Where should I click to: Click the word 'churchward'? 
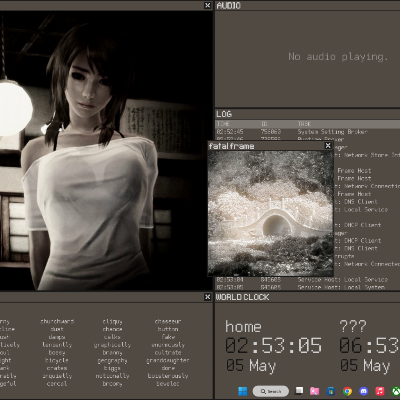pos(57,321)
